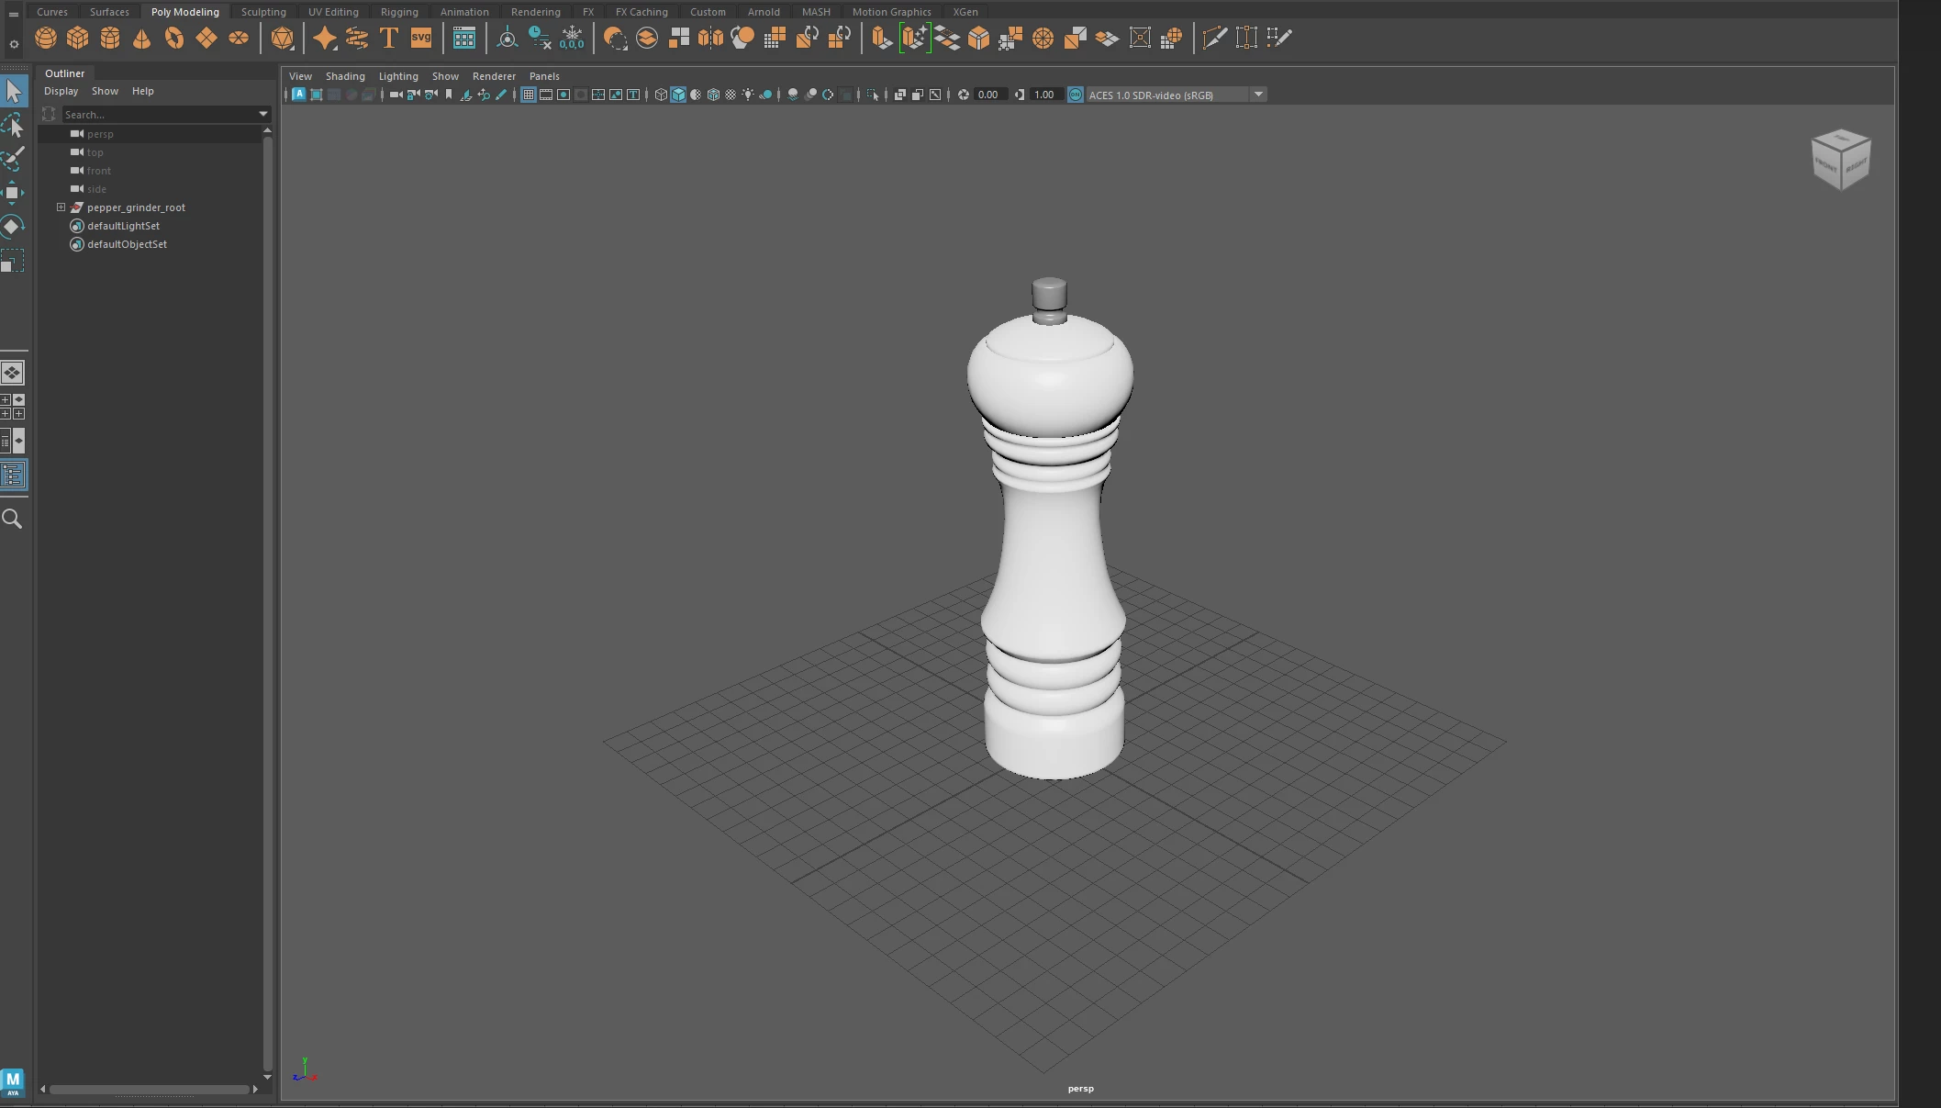Screen dimensions: 1941x1108
Task: Toggle smooth shade all in viewport
Action: pyautogui.click(x=678, y=95)
